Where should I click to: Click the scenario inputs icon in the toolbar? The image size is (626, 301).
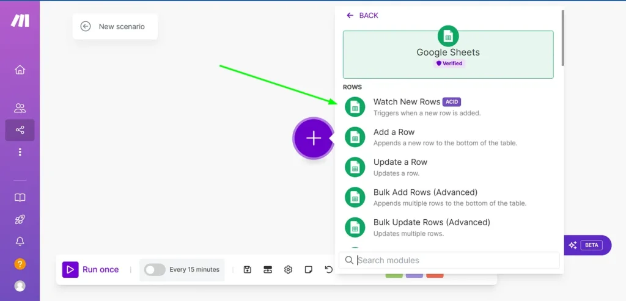pos(268,270)
